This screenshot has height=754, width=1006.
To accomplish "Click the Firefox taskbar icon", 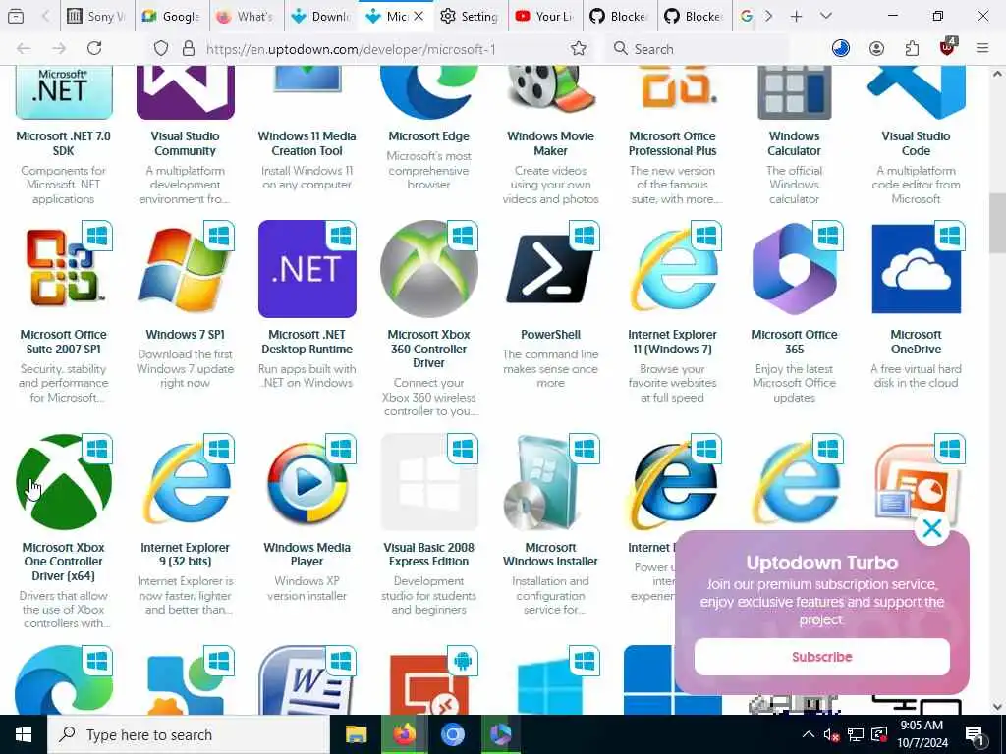I will (x=404, y=734).
